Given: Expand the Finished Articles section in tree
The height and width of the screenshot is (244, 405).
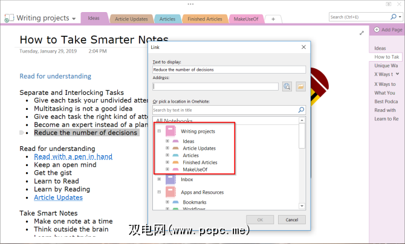Looking at the screenshot, I should [167, 162].
